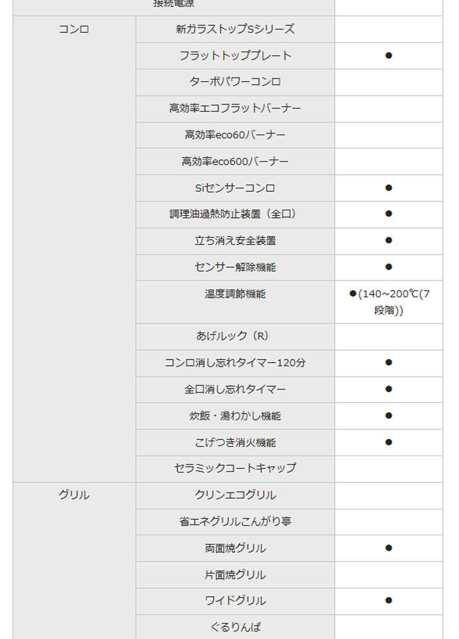459x639 pixels.
Task: Click the あげルック（R） label
Action: point(235,336)
